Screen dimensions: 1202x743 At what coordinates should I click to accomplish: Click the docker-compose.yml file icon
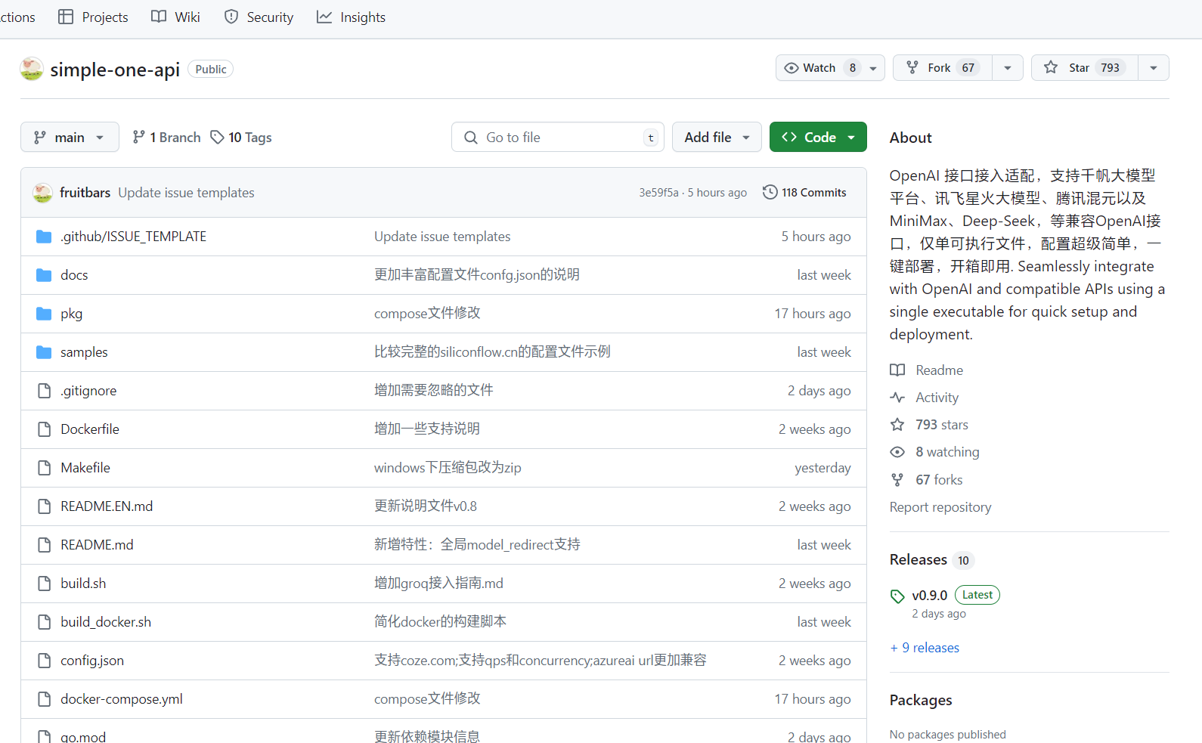point(44,699)
